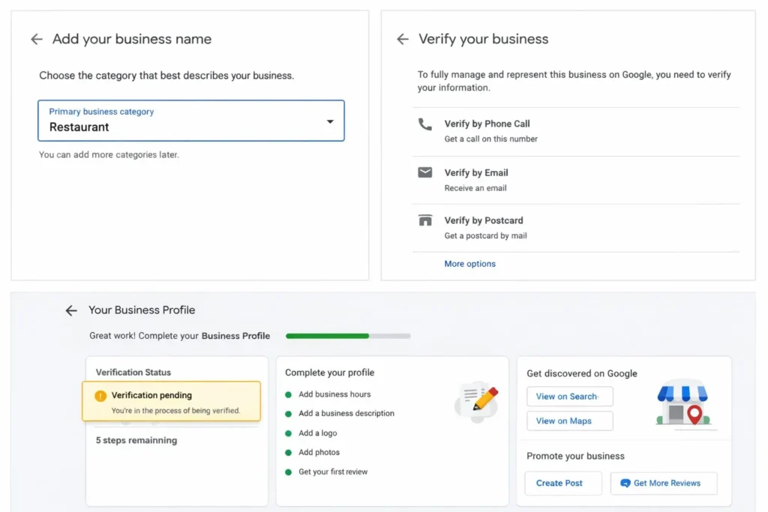Image resolution: width=768 pixels, height=512 pixels.
Task: Click the chat bubble icon on Get More Reviews
Action: point(625,483)
